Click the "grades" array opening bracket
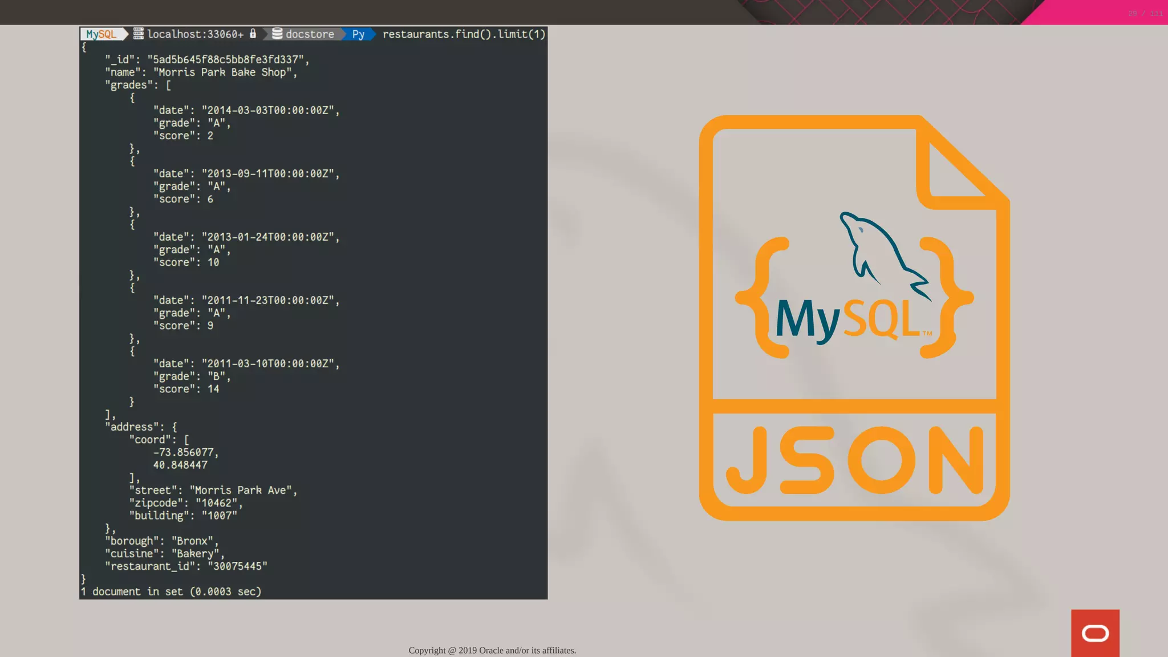 click(x=168, y=85)
